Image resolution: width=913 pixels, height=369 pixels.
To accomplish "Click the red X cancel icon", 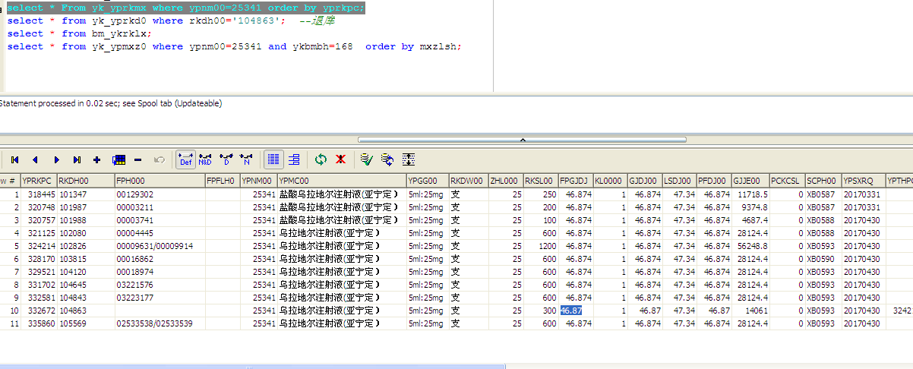I will [x=341, y=159].
